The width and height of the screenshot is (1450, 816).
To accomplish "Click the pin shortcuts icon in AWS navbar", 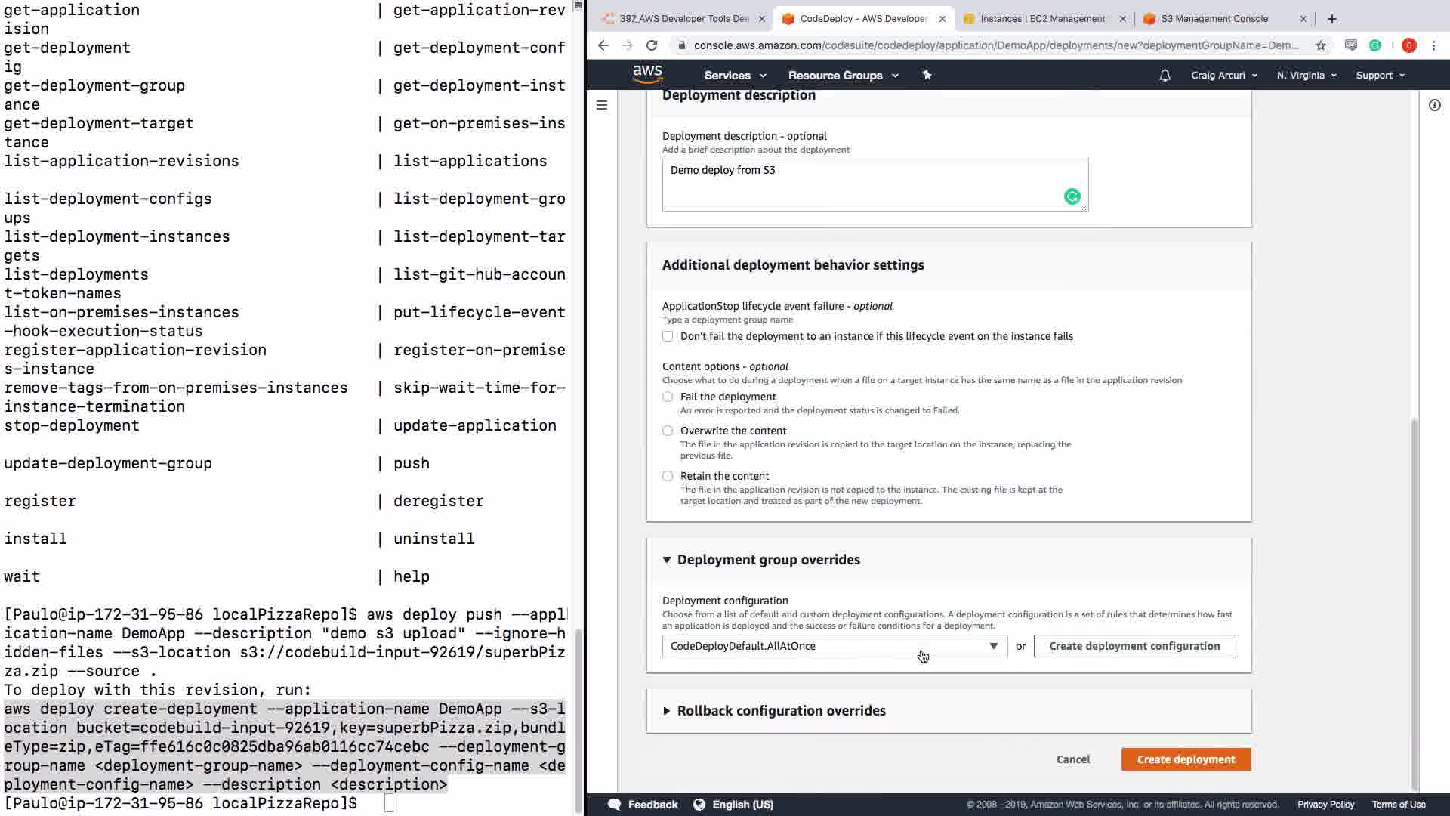I will [927, 75].
